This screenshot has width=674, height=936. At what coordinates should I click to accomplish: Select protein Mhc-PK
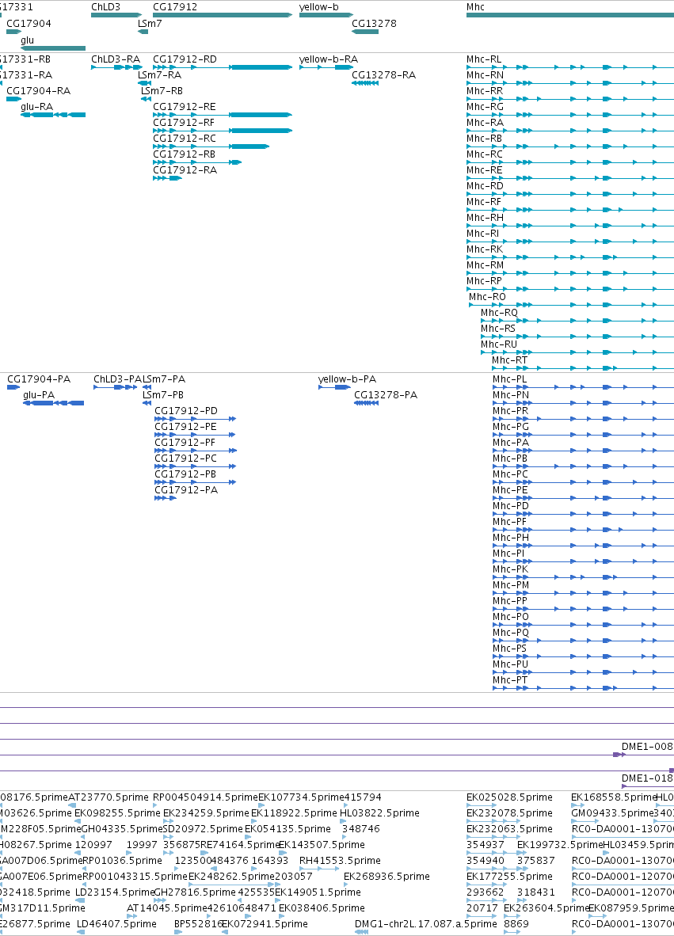pos(510,569)
